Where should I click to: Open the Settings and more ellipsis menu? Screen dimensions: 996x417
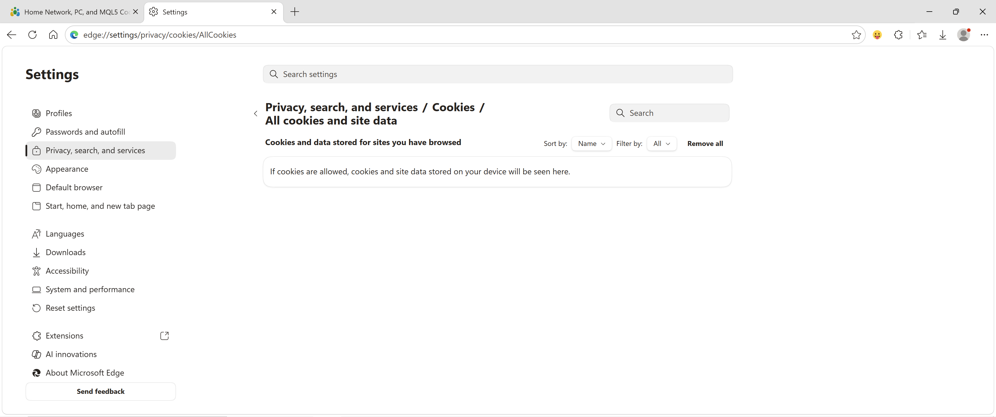pyautogui.click(x=984, y=35)
